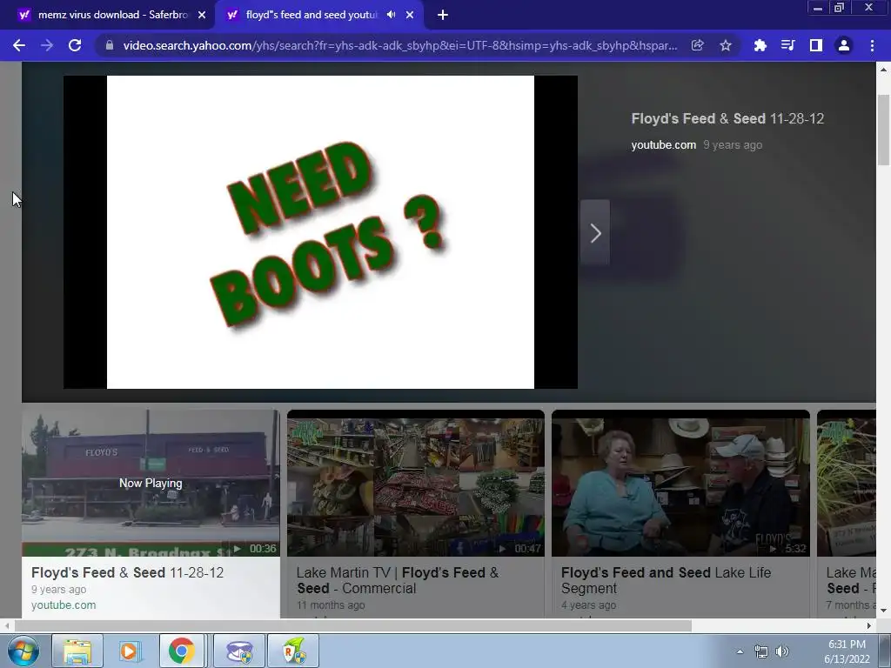
Task: Click the youtube.com source beside player
Action: (663, 145)
